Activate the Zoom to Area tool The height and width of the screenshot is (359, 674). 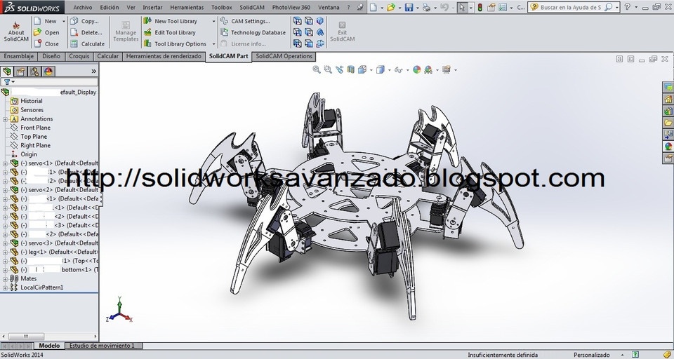pyautogui.click(x=328, y=69)
